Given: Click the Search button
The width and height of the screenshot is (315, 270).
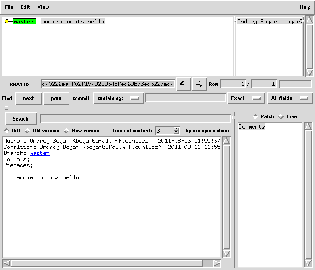Looking at the screenshot, I should 20,119.
